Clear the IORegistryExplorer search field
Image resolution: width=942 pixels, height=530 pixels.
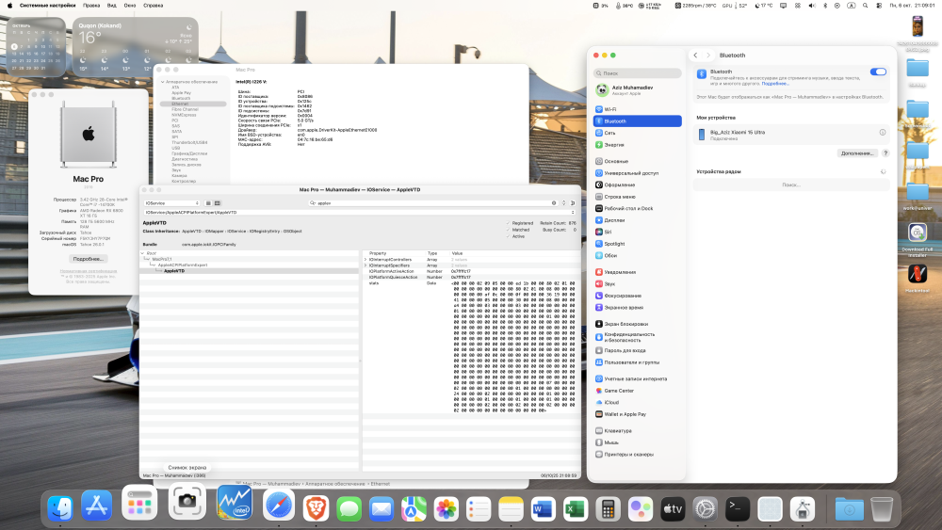pyautogui.click(x=554, y=203)
